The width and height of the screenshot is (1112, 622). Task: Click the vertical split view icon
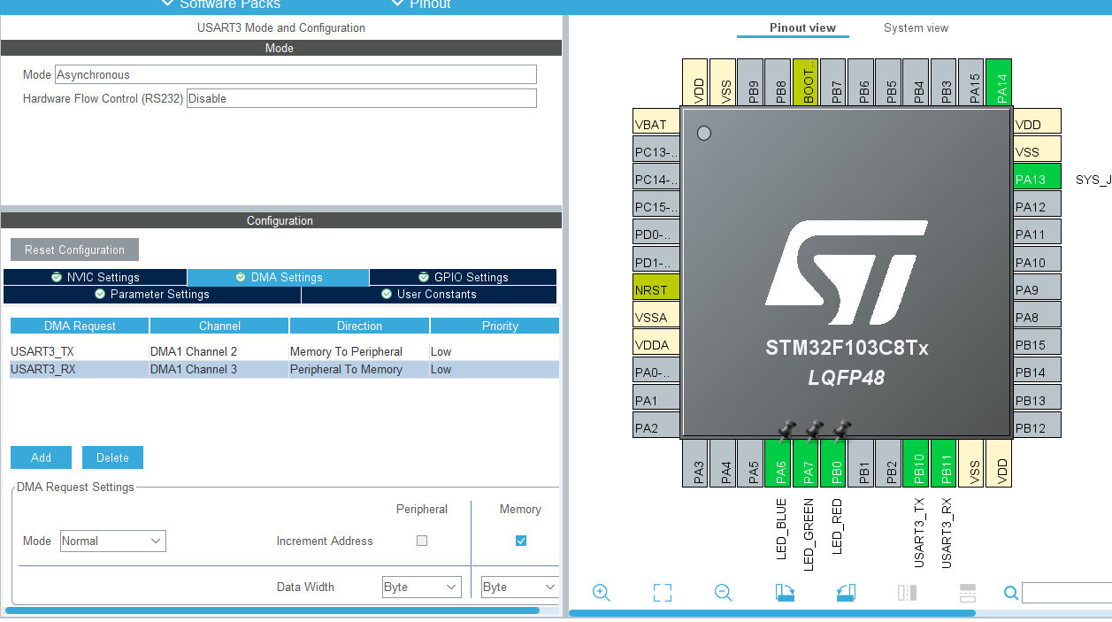pyautogui.click(x=907, y=593)
